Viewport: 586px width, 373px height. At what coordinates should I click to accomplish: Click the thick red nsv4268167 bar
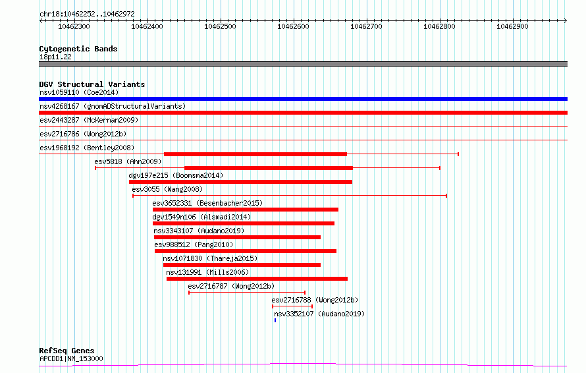tap(303, 113)
